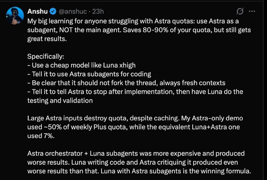Open the post via the 23h timestamp

(98, 11)
